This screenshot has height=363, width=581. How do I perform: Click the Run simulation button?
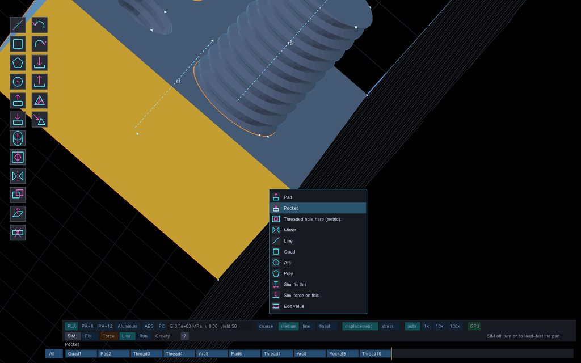point(144,336)
